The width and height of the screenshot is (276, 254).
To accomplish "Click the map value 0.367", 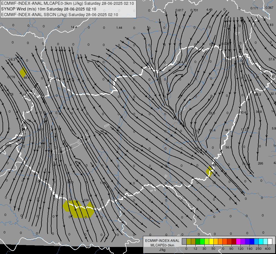I will pos(269,8).
